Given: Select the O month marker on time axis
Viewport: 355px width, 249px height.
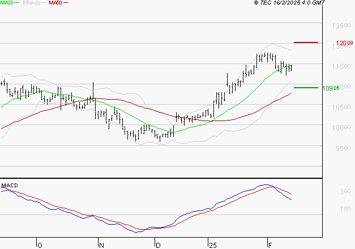Looking at the screenshot, I should [x=40, y=246].
